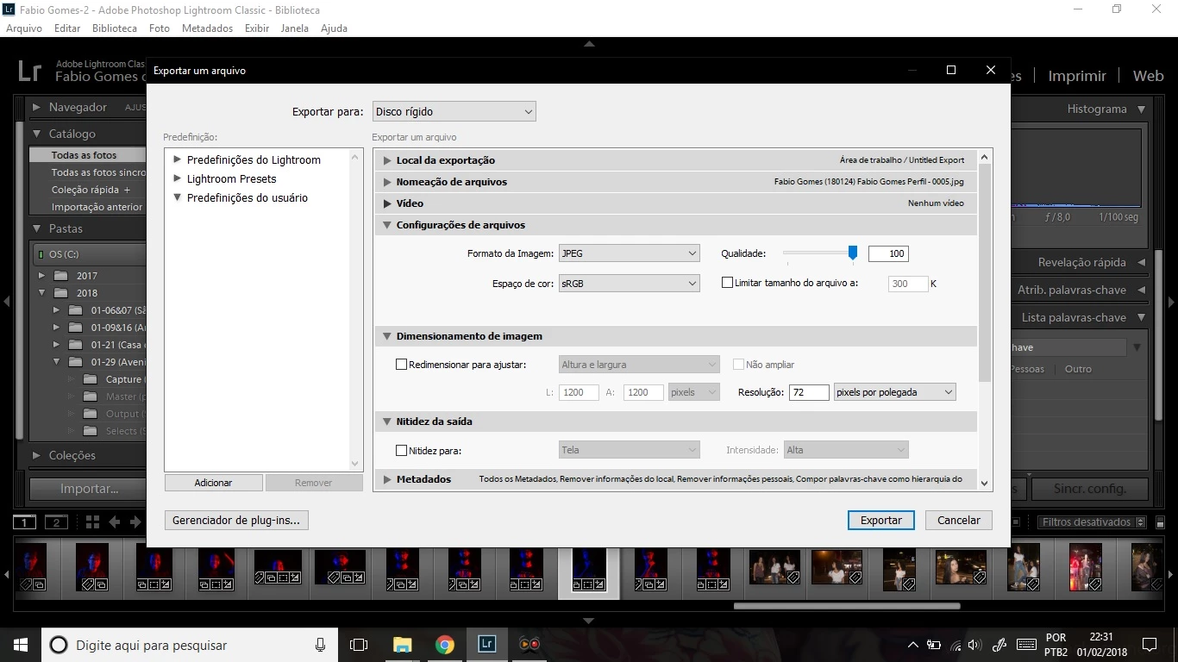Click the export settings vertical scrollbar

(985, 272)
